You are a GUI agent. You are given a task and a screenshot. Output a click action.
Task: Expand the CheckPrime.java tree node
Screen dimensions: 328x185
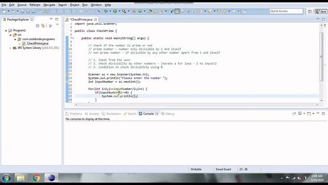(x=19, y=44)
